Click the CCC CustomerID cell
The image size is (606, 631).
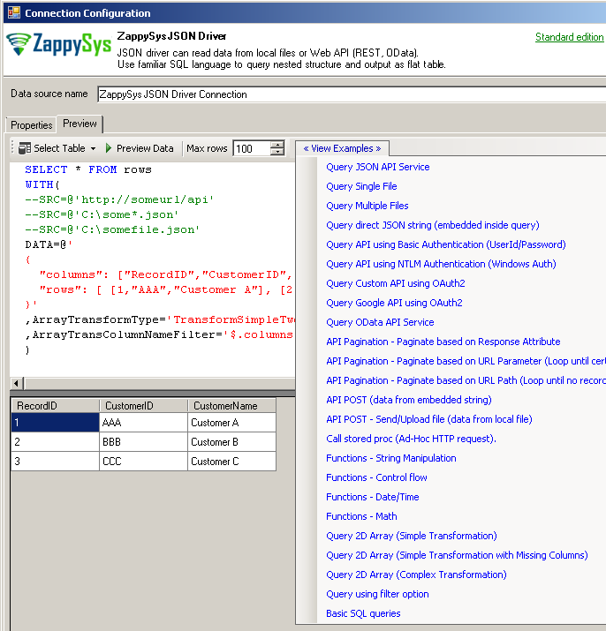click(x=143, y=462)
